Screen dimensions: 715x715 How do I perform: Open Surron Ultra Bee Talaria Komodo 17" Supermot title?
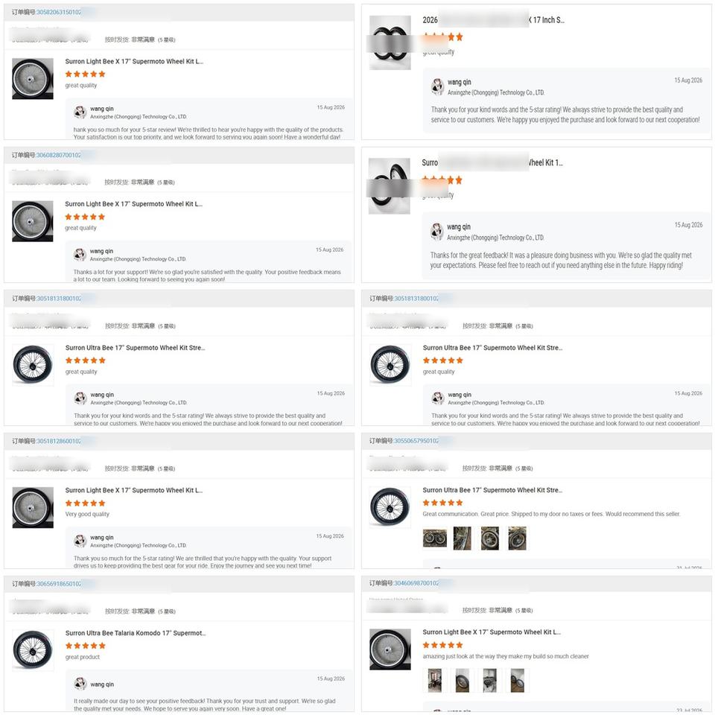136,633
